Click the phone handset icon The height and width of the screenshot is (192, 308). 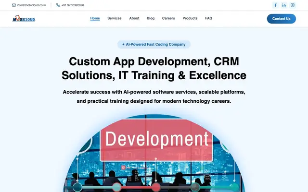pos(58,5)
